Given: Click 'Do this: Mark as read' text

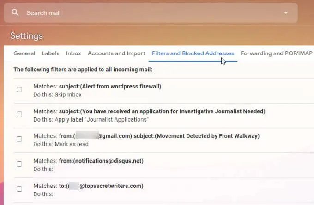Looking at the screenshot, I should pyautogui.click(x=61, y=144).
